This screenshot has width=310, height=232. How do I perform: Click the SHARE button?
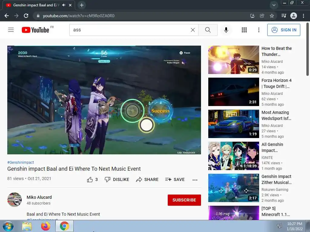click(x=147, y=179)
